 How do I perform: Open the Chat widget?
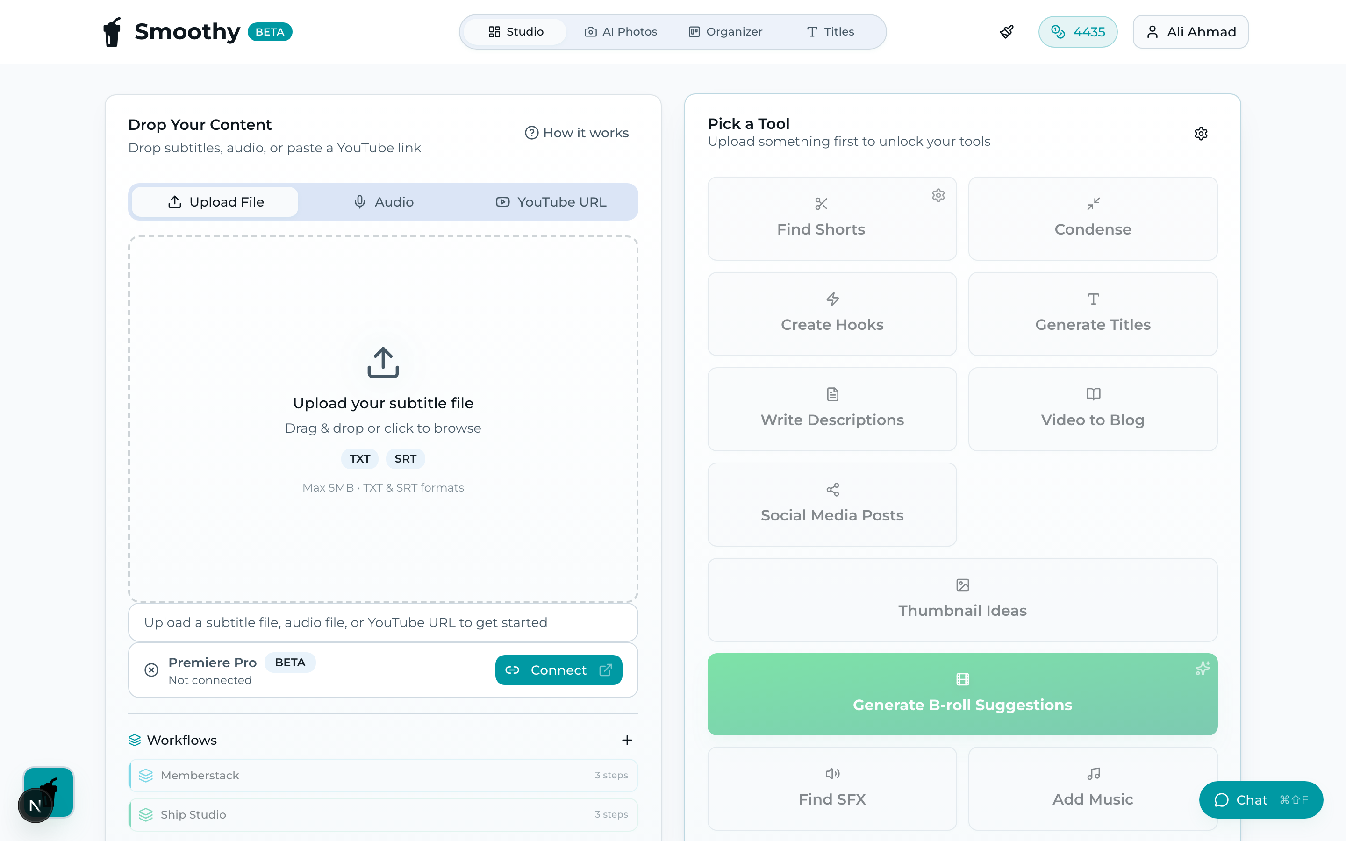click(x=1261, y=800)
